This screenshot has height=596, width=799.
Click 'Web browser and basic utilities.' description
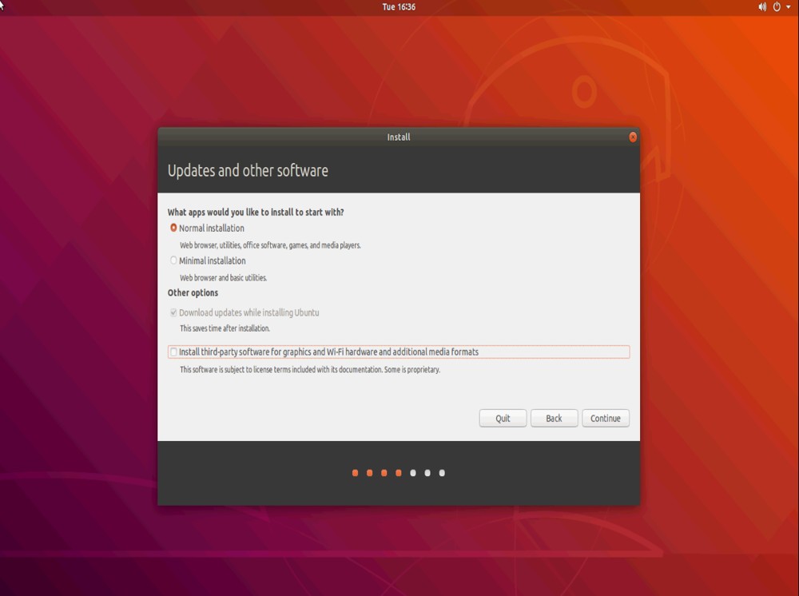[223, 277]
